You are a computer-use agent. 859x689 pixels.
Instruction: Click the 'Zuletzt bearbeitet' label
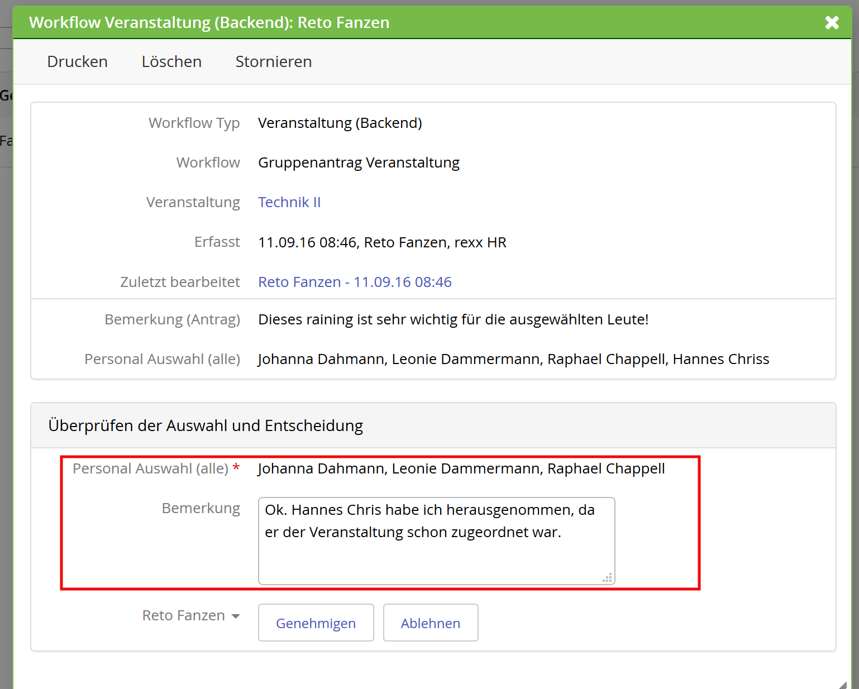pyautogui.click(x=180, y=282)
